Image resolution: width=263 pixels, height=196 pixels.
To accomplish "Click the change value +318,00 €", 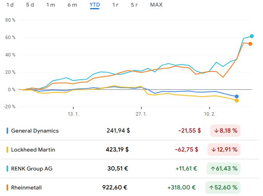I will (182, 187).
